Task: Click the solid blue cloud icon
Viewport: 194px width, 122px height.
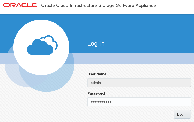Action: (x=39, y=48)
